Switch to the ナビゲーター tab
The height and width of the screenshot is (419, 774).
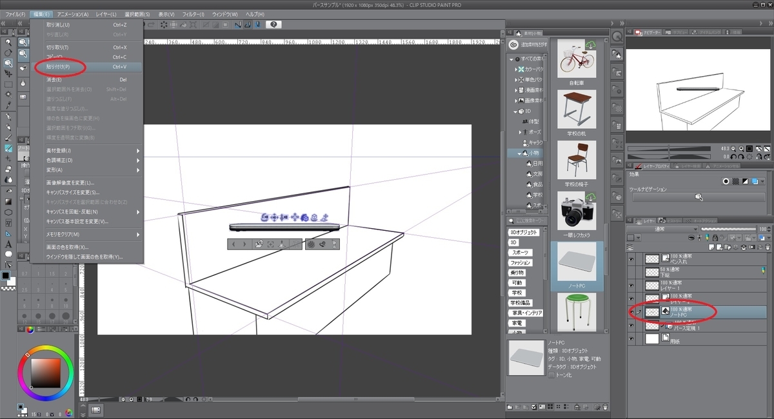click(648, 32)
